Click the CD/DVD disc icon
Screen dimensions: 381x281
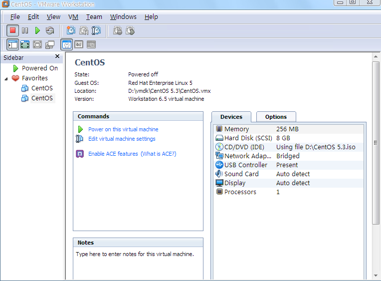click(x=219, y=147)
